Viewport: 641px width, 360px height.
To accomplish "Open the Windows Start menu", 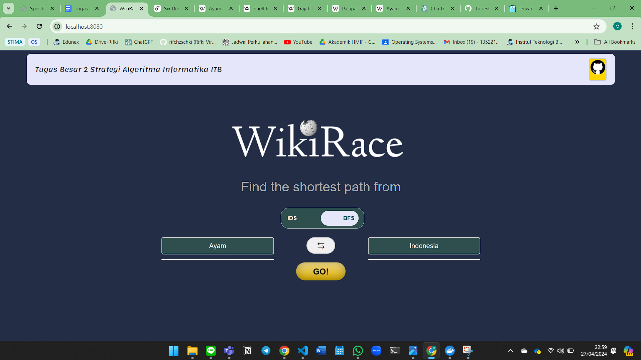I will point(173,351).
